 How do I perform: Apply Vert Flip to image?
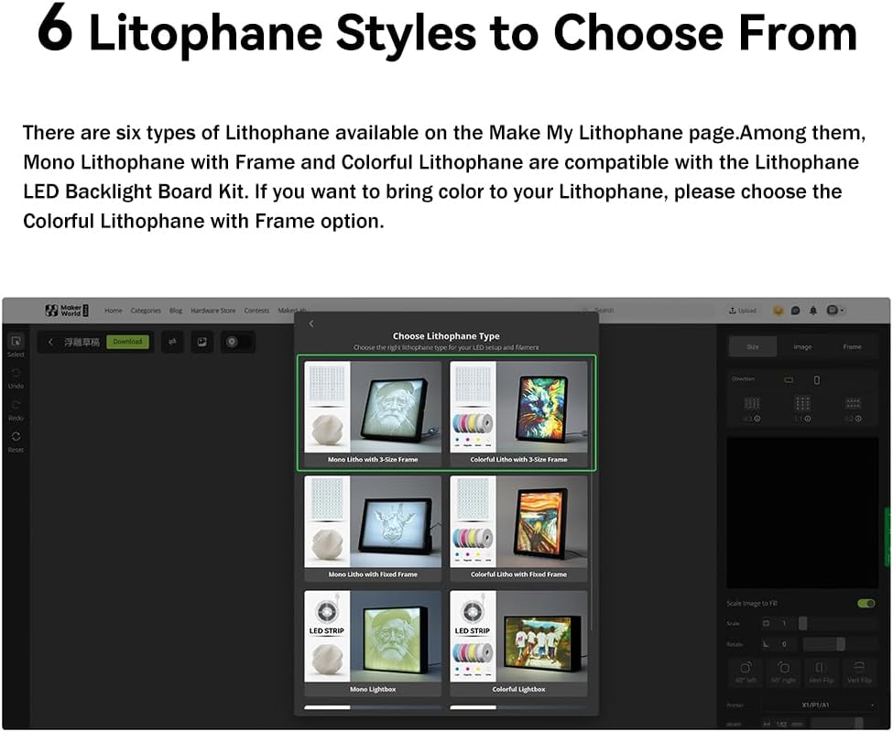[x=859, y=672]
